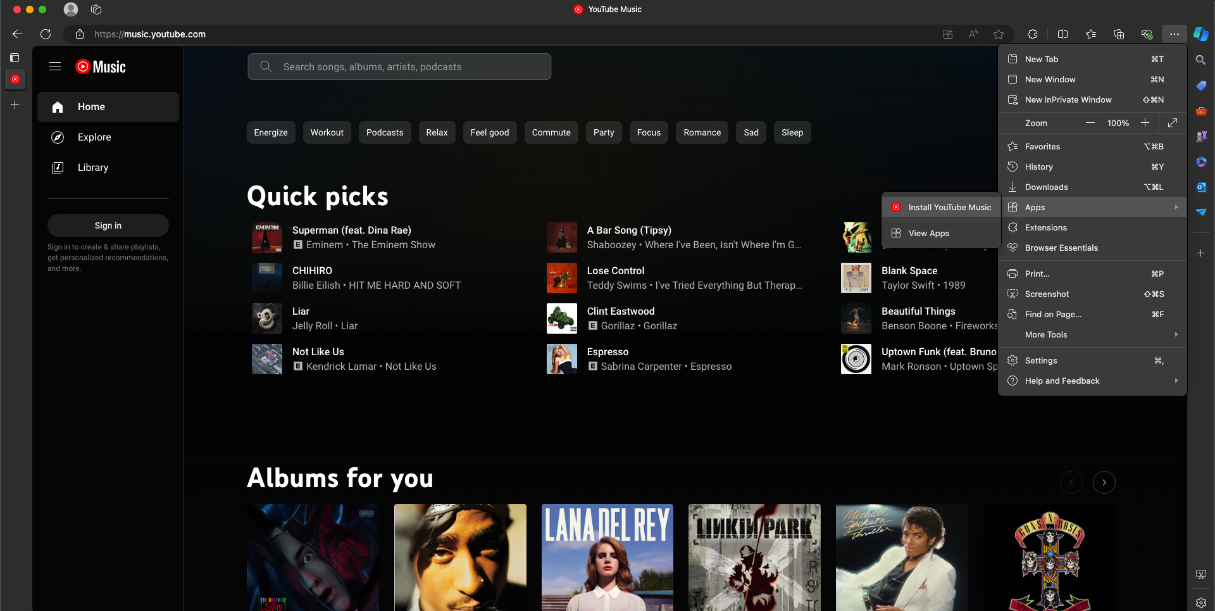Select the Energize mood chip
Viewport: 1215px width, 611px height.
pyautogui.click(x=271, y=132)
